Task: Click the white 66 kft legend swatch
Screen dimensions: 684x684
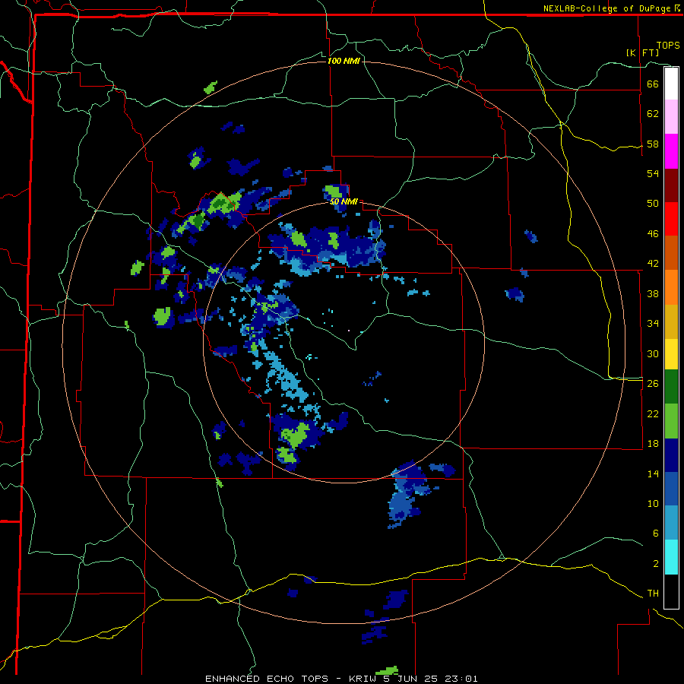Action: (671, 84)
